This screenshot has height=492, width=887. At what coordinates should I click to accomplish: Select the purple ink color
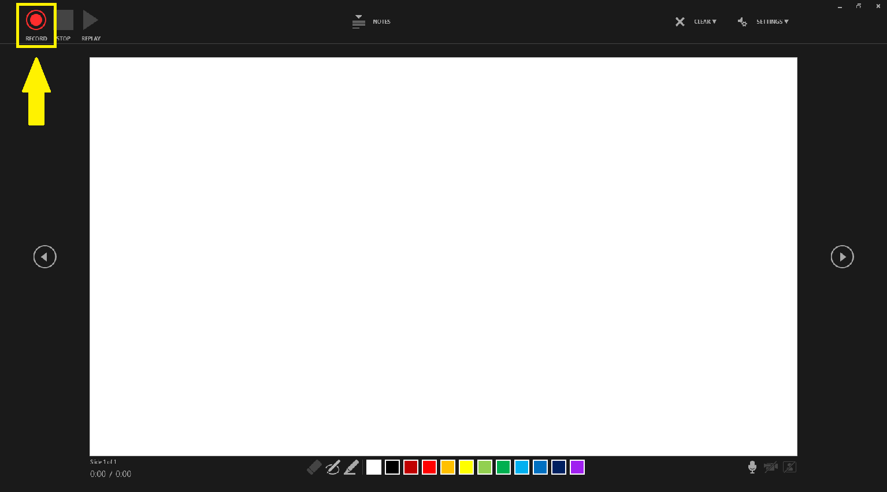pos(577,467)
